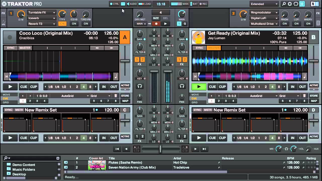Adjust the crossfader handle
The height and width of the screenshot is (181, 322).
pos(160,149)
